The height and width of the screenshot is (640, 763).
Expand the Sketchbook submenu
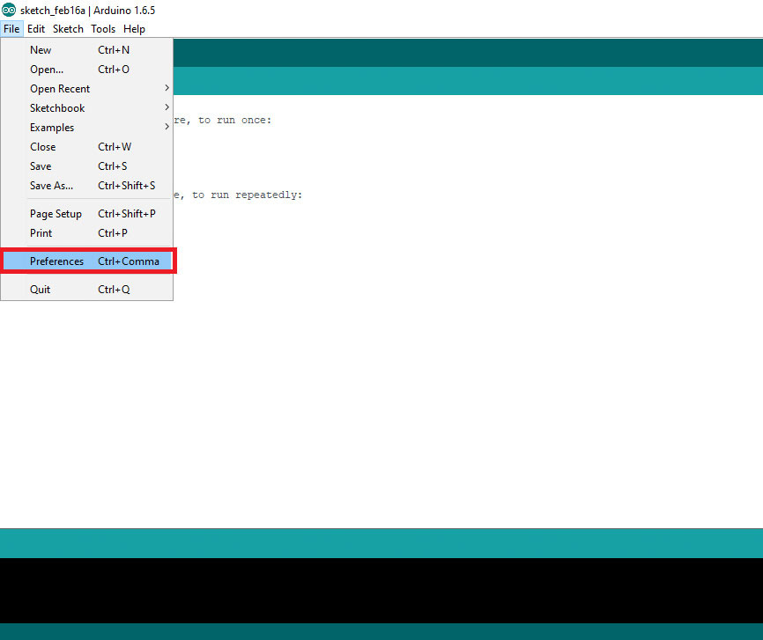[57, 108]
